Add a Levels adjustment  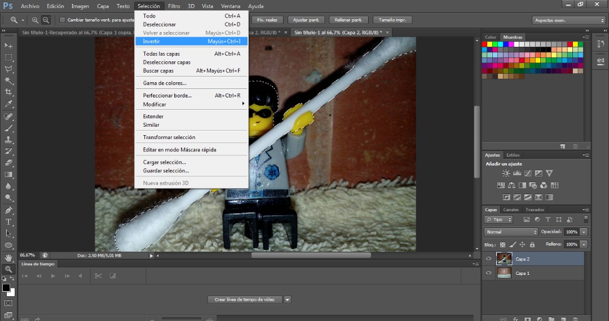tap(517, 173)
